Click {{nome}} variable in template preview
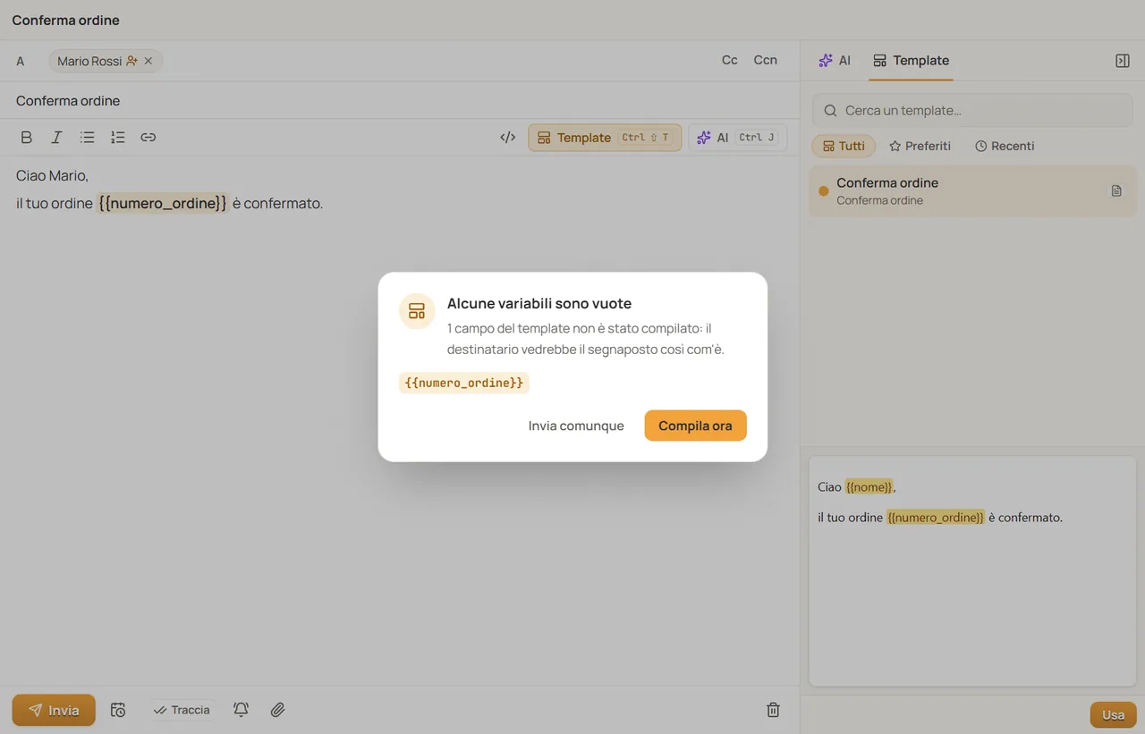Image resolution: width=1145 pixels, height=734 pixels. point(869,487)
